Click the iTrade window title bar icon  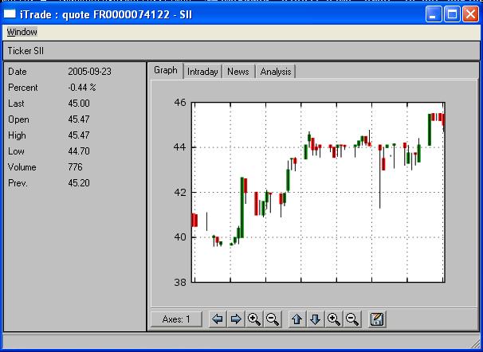(10, 14)
